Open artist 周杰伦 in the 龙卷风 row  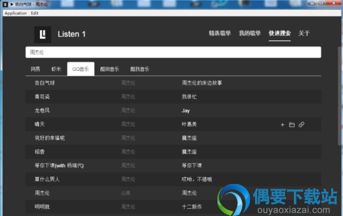click(128, 111)
